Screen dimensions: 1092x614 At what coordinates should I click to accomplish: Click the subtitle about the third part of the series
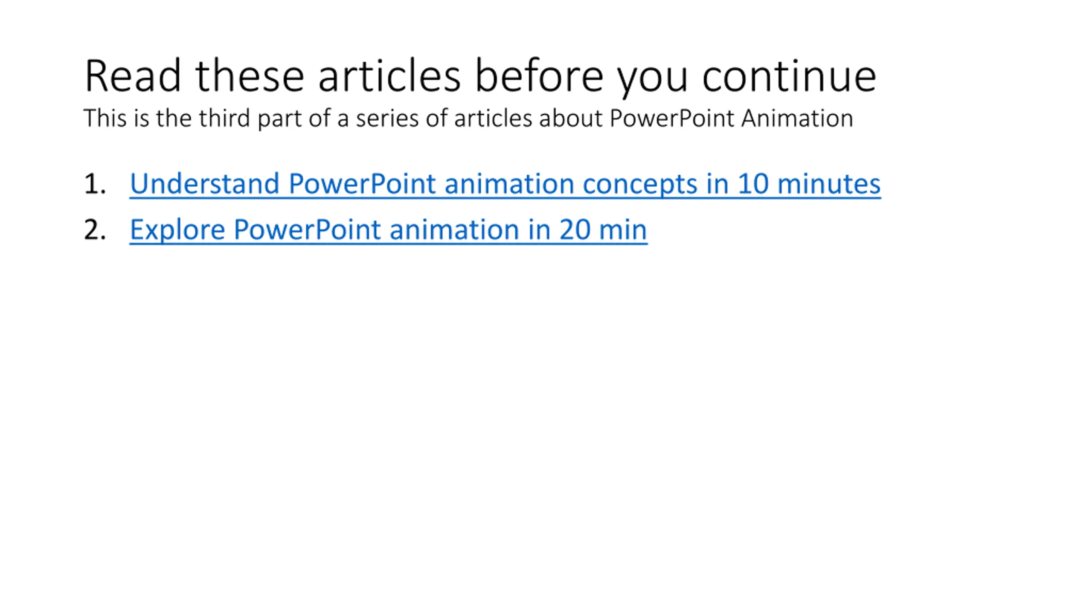tap(468, 119)
